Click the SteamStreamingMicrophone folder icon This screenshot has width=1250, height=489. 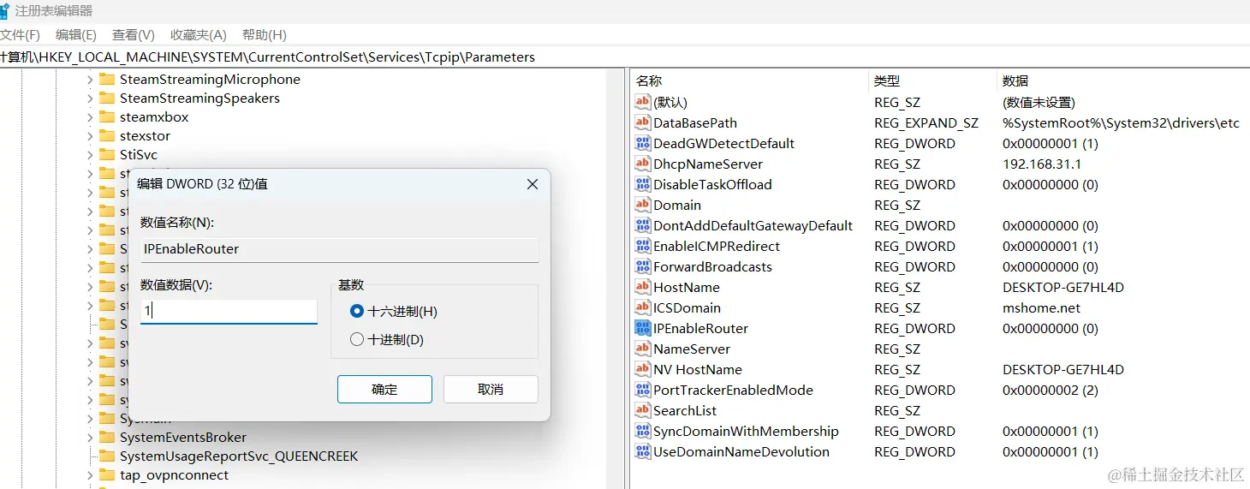click(106, 79)
